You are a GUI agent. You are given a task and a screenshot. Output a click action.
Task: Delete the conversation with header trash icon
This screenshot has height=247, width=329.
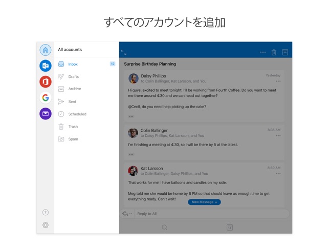274,52
